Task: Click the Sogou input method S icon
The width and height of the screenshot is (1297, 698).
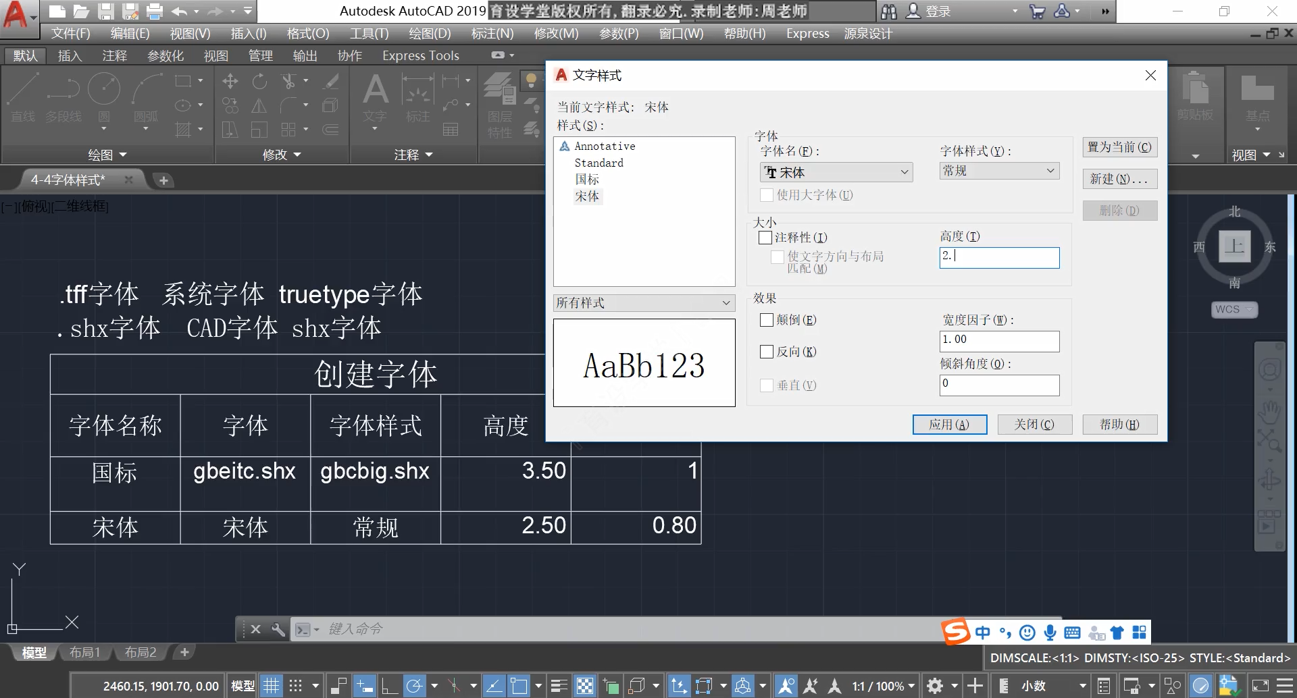Action: pos(956,632)
